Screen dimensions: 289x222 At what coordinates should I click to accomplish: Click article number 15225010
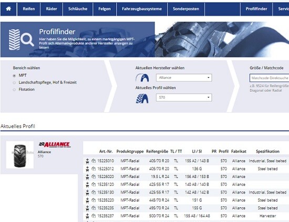point(106,161)
